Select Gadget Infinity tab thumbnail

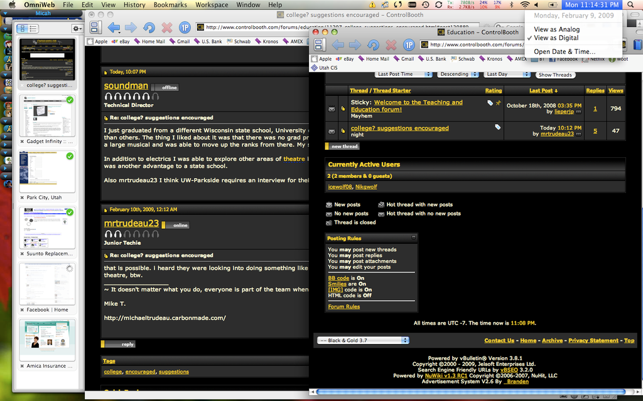(47, 116)
